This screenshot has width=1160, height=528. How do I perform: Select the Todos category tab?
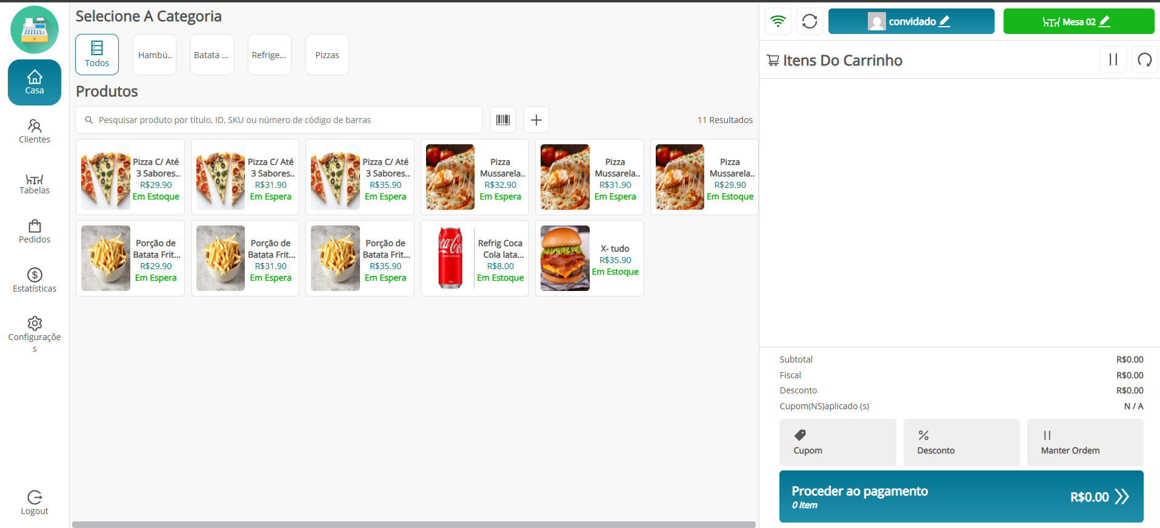tap(97, 55)
